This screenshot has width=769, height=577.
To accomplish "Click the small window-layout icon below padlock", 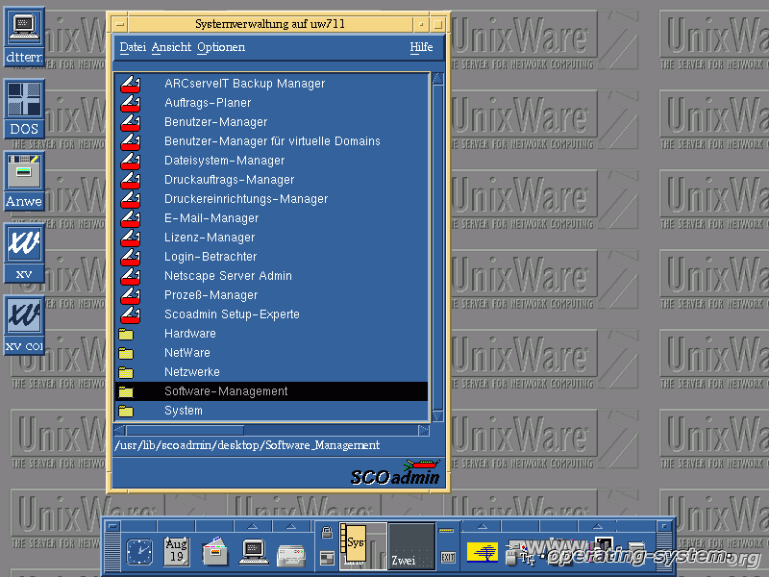I will point(327,558).
